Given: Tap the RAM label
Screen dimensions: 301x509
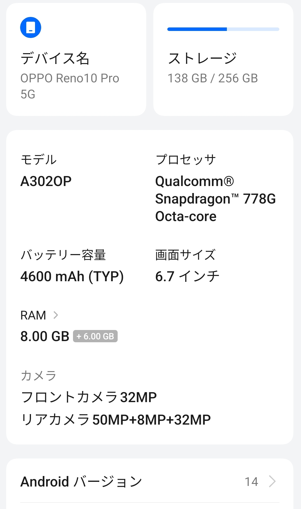Looking at the screenshot, I should pyautogui.click(x=33, y=315).
